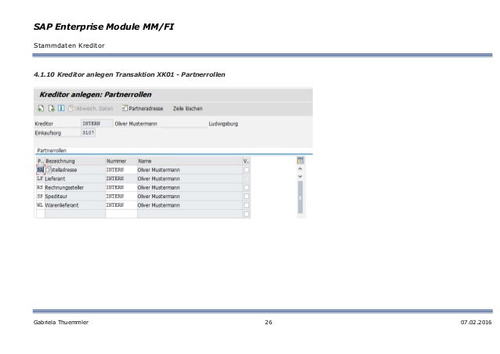
Task: Click the Nummer column header
Action: click(121, 161)
